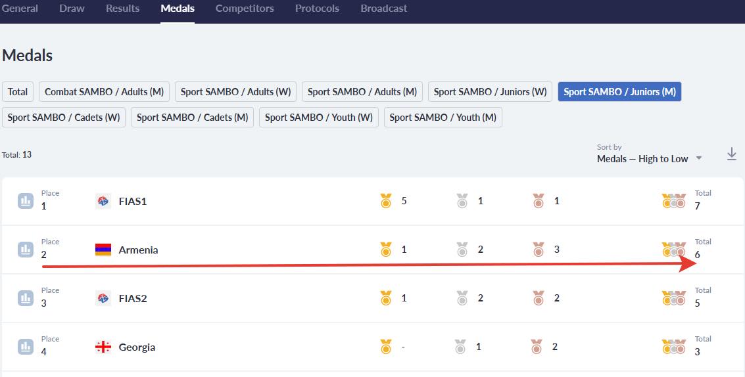The image size is (745, 377).
Task: Click the FIAS2 team name
Action: point(133,298)
